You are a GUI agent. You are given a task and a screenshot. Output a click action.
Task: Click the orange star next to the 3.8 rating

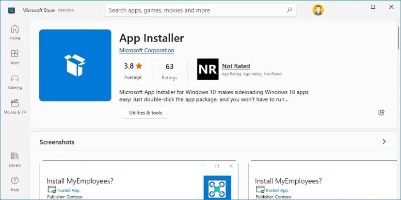pos(139,66)
